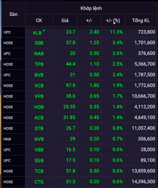158x188 pixels.
Task: Click the VCB ticker
Action: [x=39, y=86]
